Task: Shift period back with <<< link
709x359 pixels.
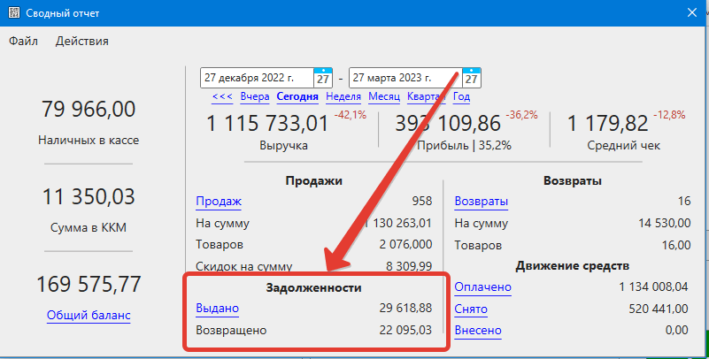Action: tap(222, 97)
